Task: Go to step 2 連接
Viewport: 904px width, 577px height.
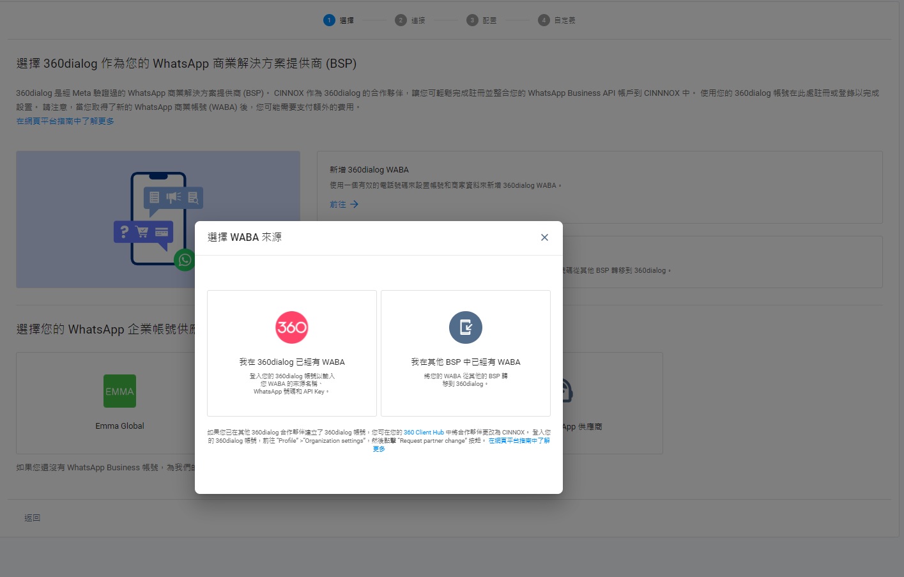Action: coord(410,20)
